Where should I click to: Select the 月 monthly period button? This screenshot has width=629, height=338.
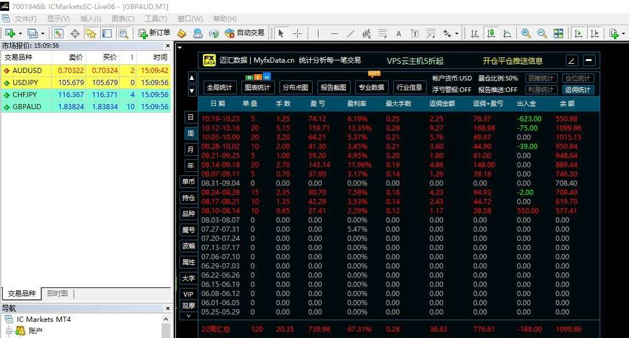point(190,149)
